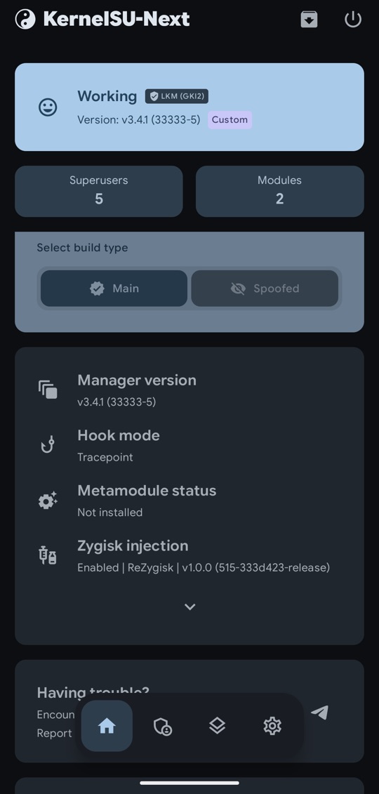The height and width of the screenshot is (794, 379).
Task: Click the Metamodule status gear icon
Action: [x=48, y=501]
